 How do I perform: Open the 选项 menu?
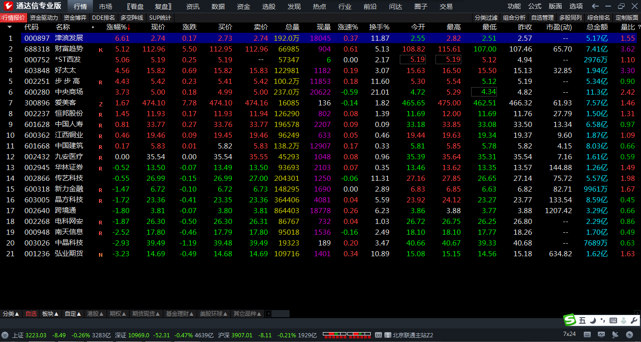[x=576, y=6]
